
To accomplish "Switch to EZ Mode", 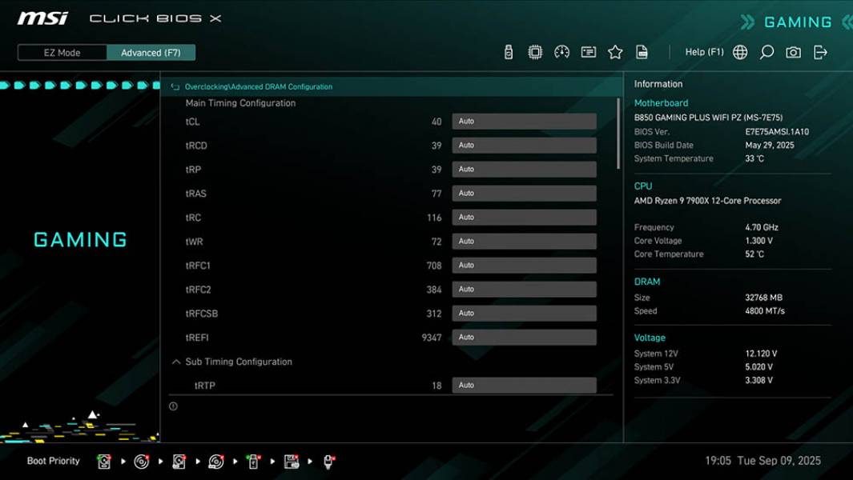I will (x=60, y=52).
